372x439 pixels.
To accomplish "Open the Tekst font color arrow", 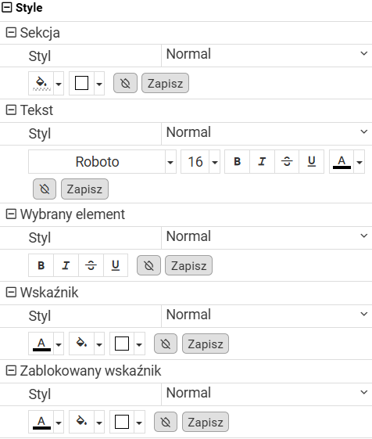I will coord(359,162).
